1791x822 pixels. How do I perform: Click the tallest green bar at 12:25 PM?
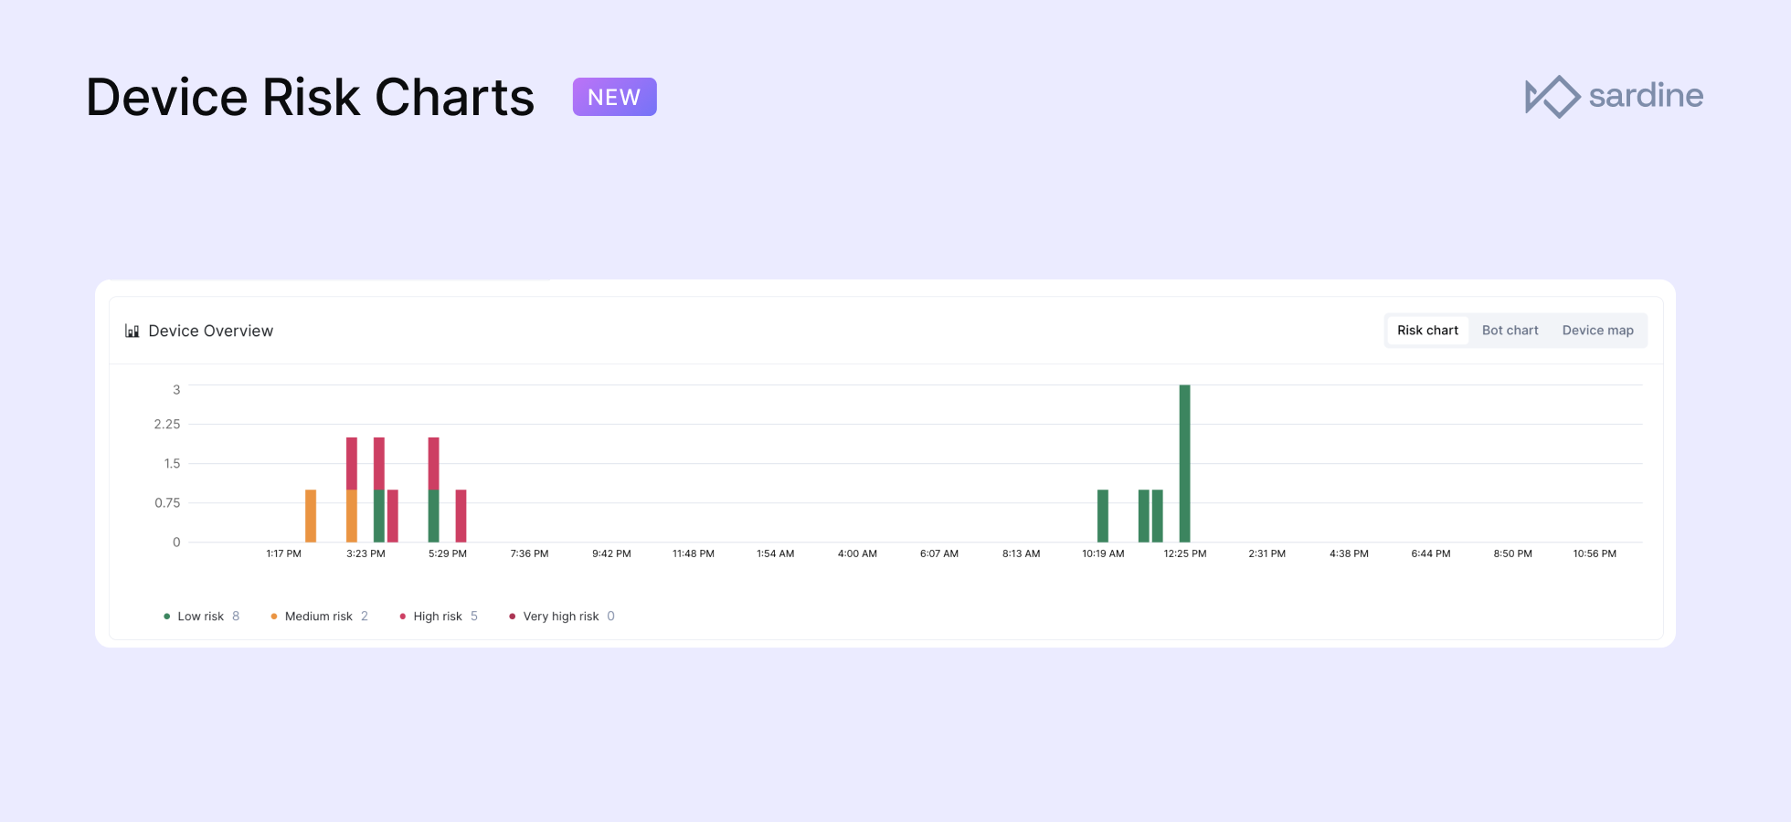coord(1184,463)
